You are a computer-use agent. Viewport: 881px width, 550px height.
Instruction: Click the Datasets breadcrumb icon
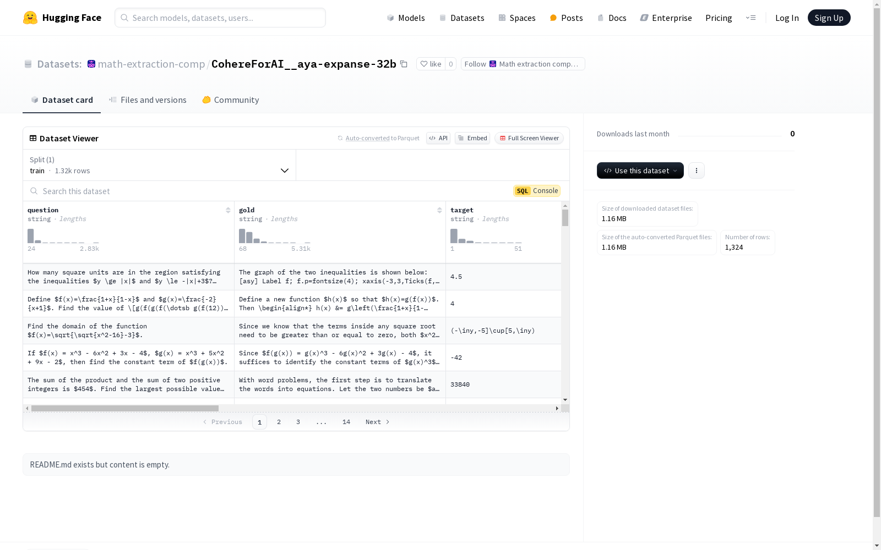point(28,64)
